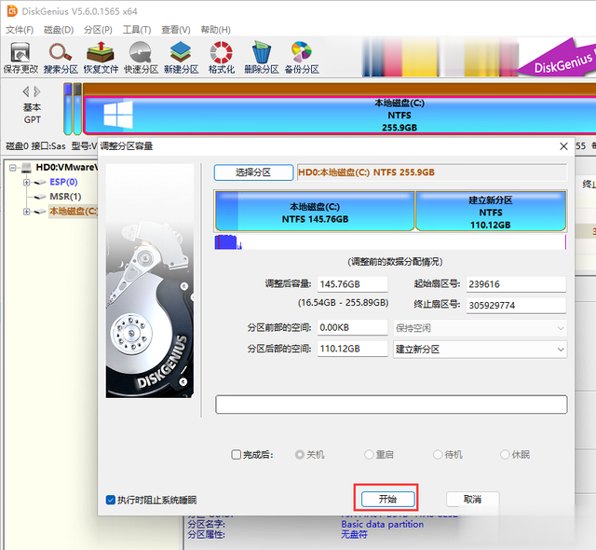Select the MSR(1) partition in the tree
596x550 pixels.
(x=65, y=197)
